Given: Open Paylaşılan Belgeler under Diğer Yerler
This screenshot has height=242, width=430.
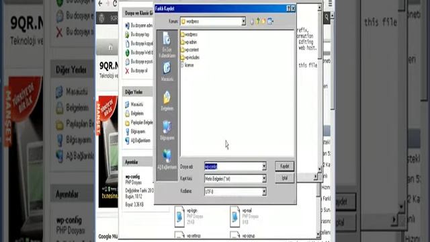Looking at the screenshot, I should (139, 122).
